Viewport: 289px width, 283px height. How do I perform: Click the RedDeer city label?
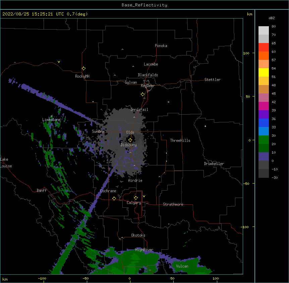tap(148, 86)
